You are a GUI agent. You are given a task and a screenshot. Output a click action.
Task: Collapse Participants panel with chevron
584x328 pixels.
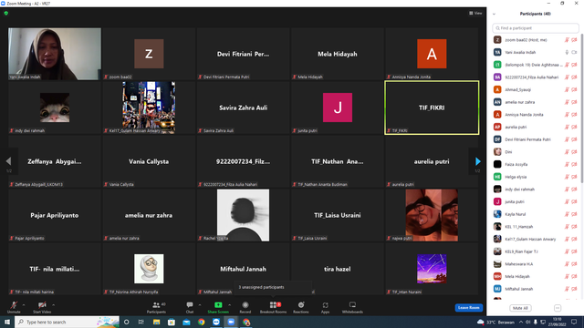[x=494, y=14]
